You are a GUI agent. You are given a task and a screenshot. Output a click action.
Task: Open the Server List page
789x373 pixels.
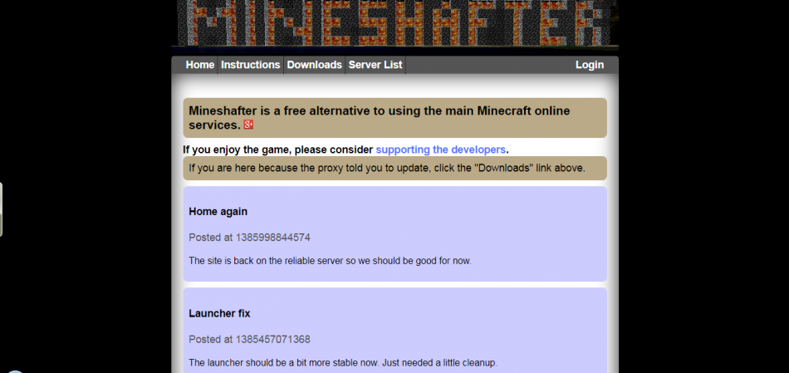[375, 65]
